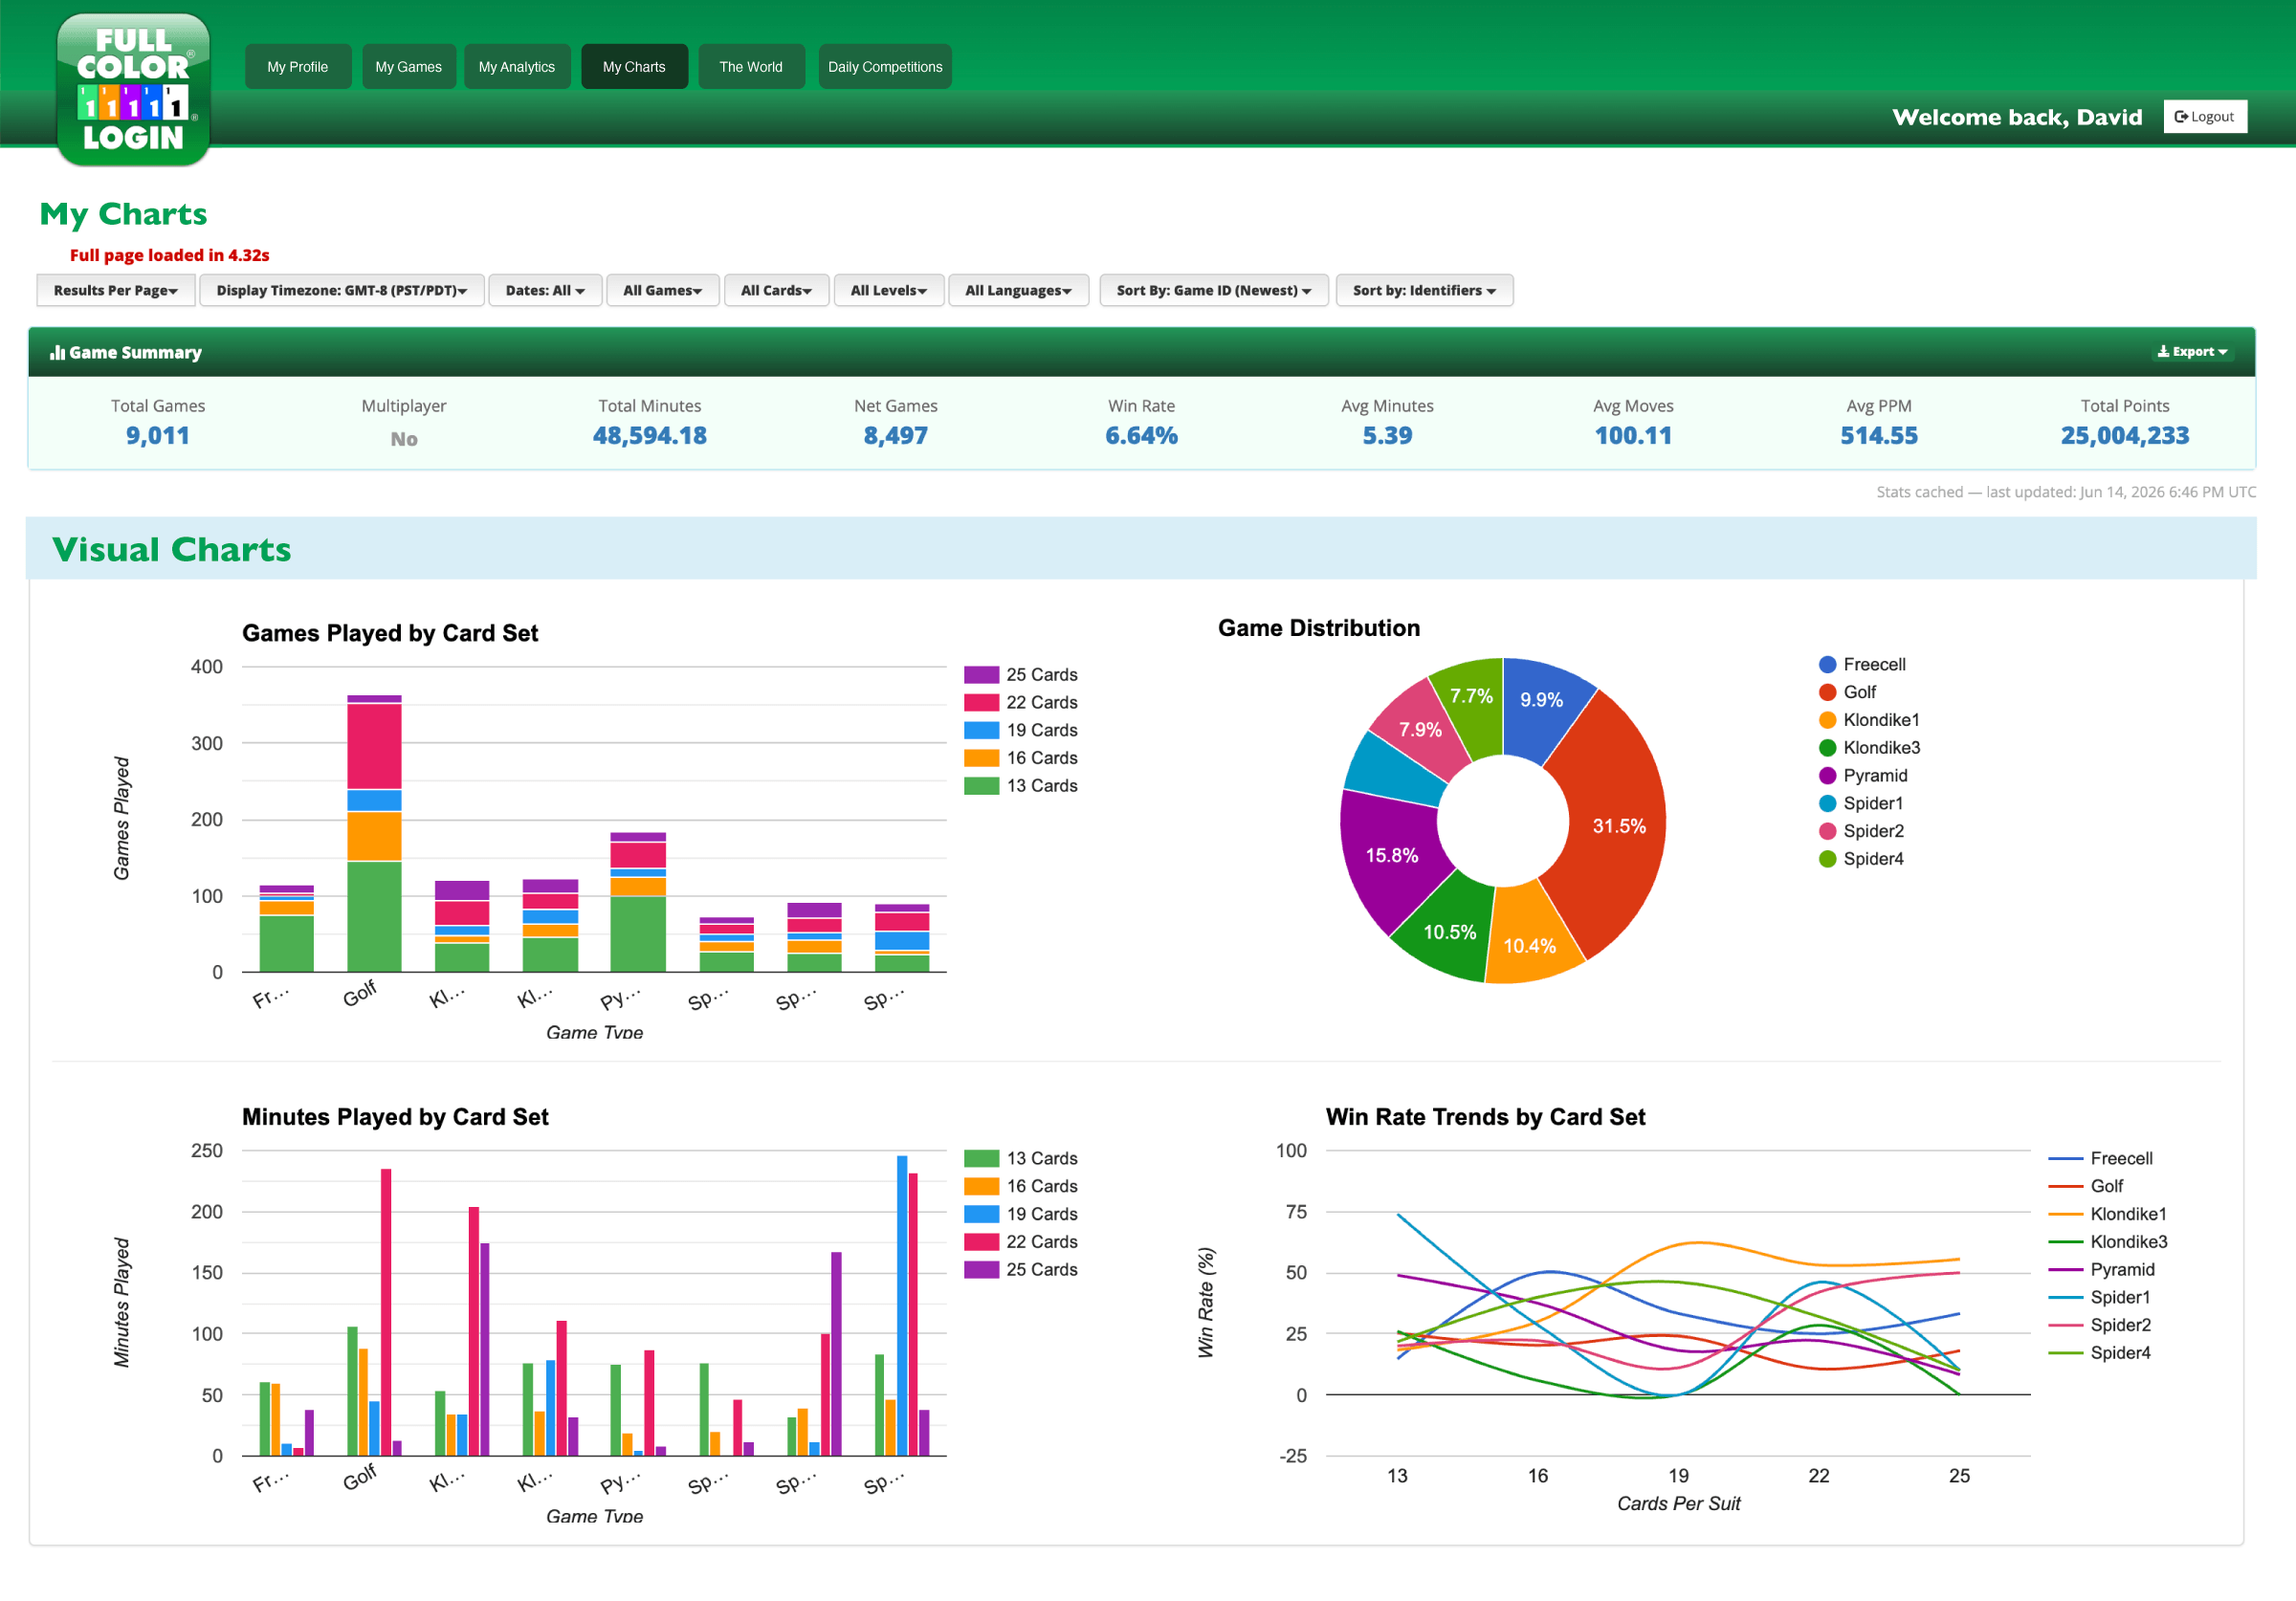Open the Results Per Page dropdown
2296x1601 pixels.
115,290
